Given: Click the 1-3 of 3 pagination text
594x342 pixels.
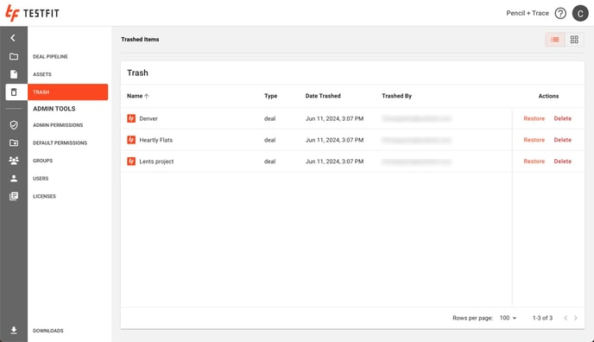Looking at the screenshot, I should [542, 318].
